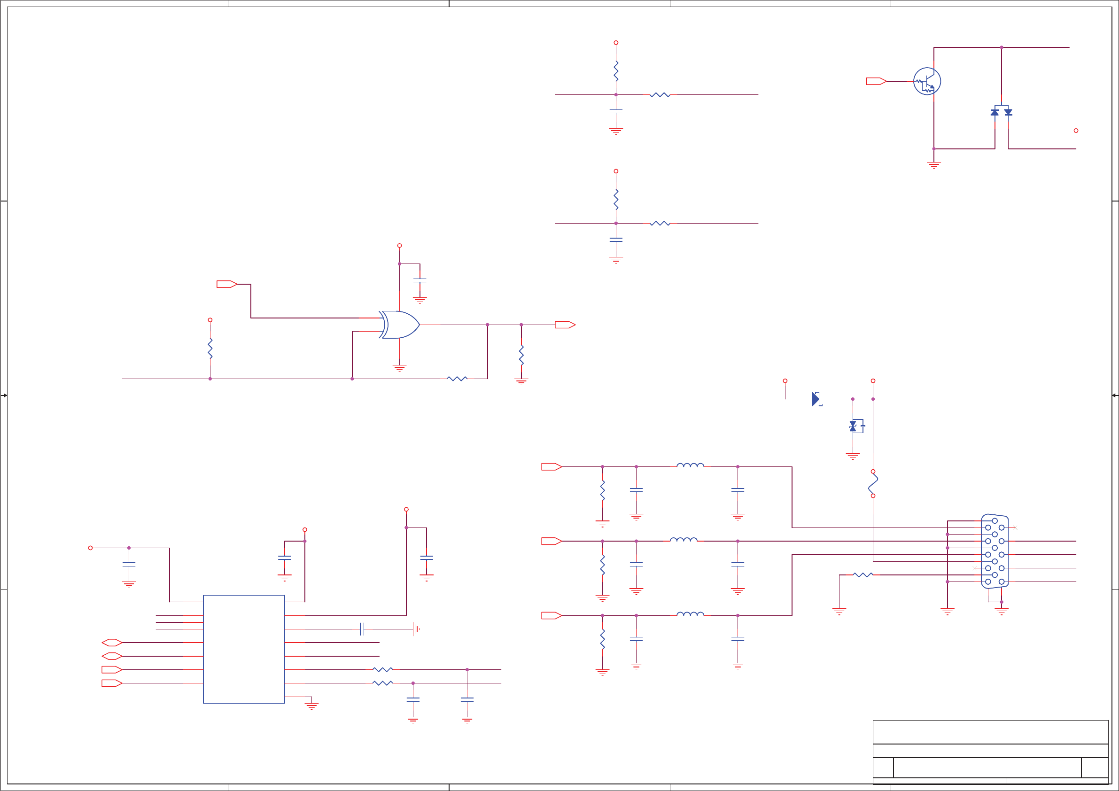
Task: Select the dual diode array symbol
Action: [1002, 112]
